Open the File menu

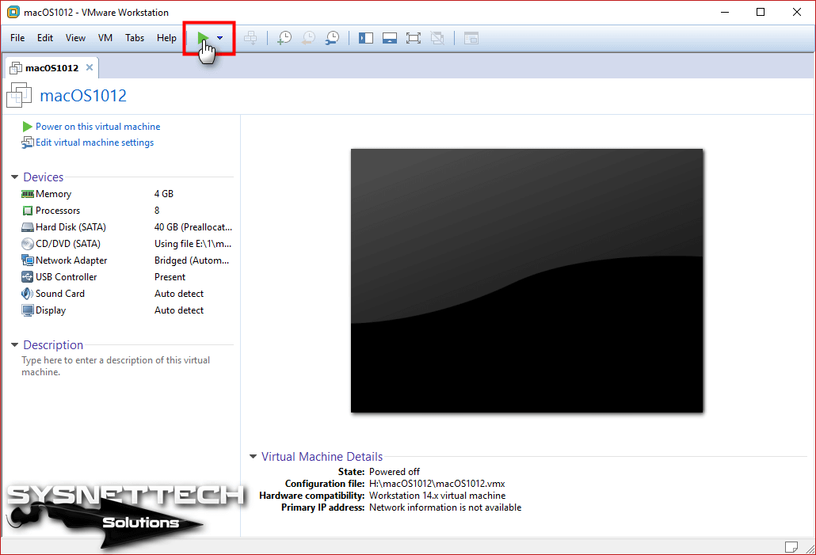[x=17, y=38]
